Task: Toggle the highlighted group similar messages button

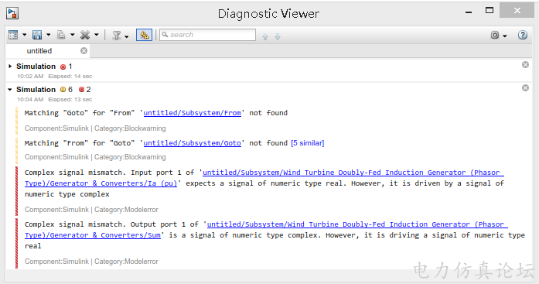Action: pyautogui.click(x=145, y=35)
